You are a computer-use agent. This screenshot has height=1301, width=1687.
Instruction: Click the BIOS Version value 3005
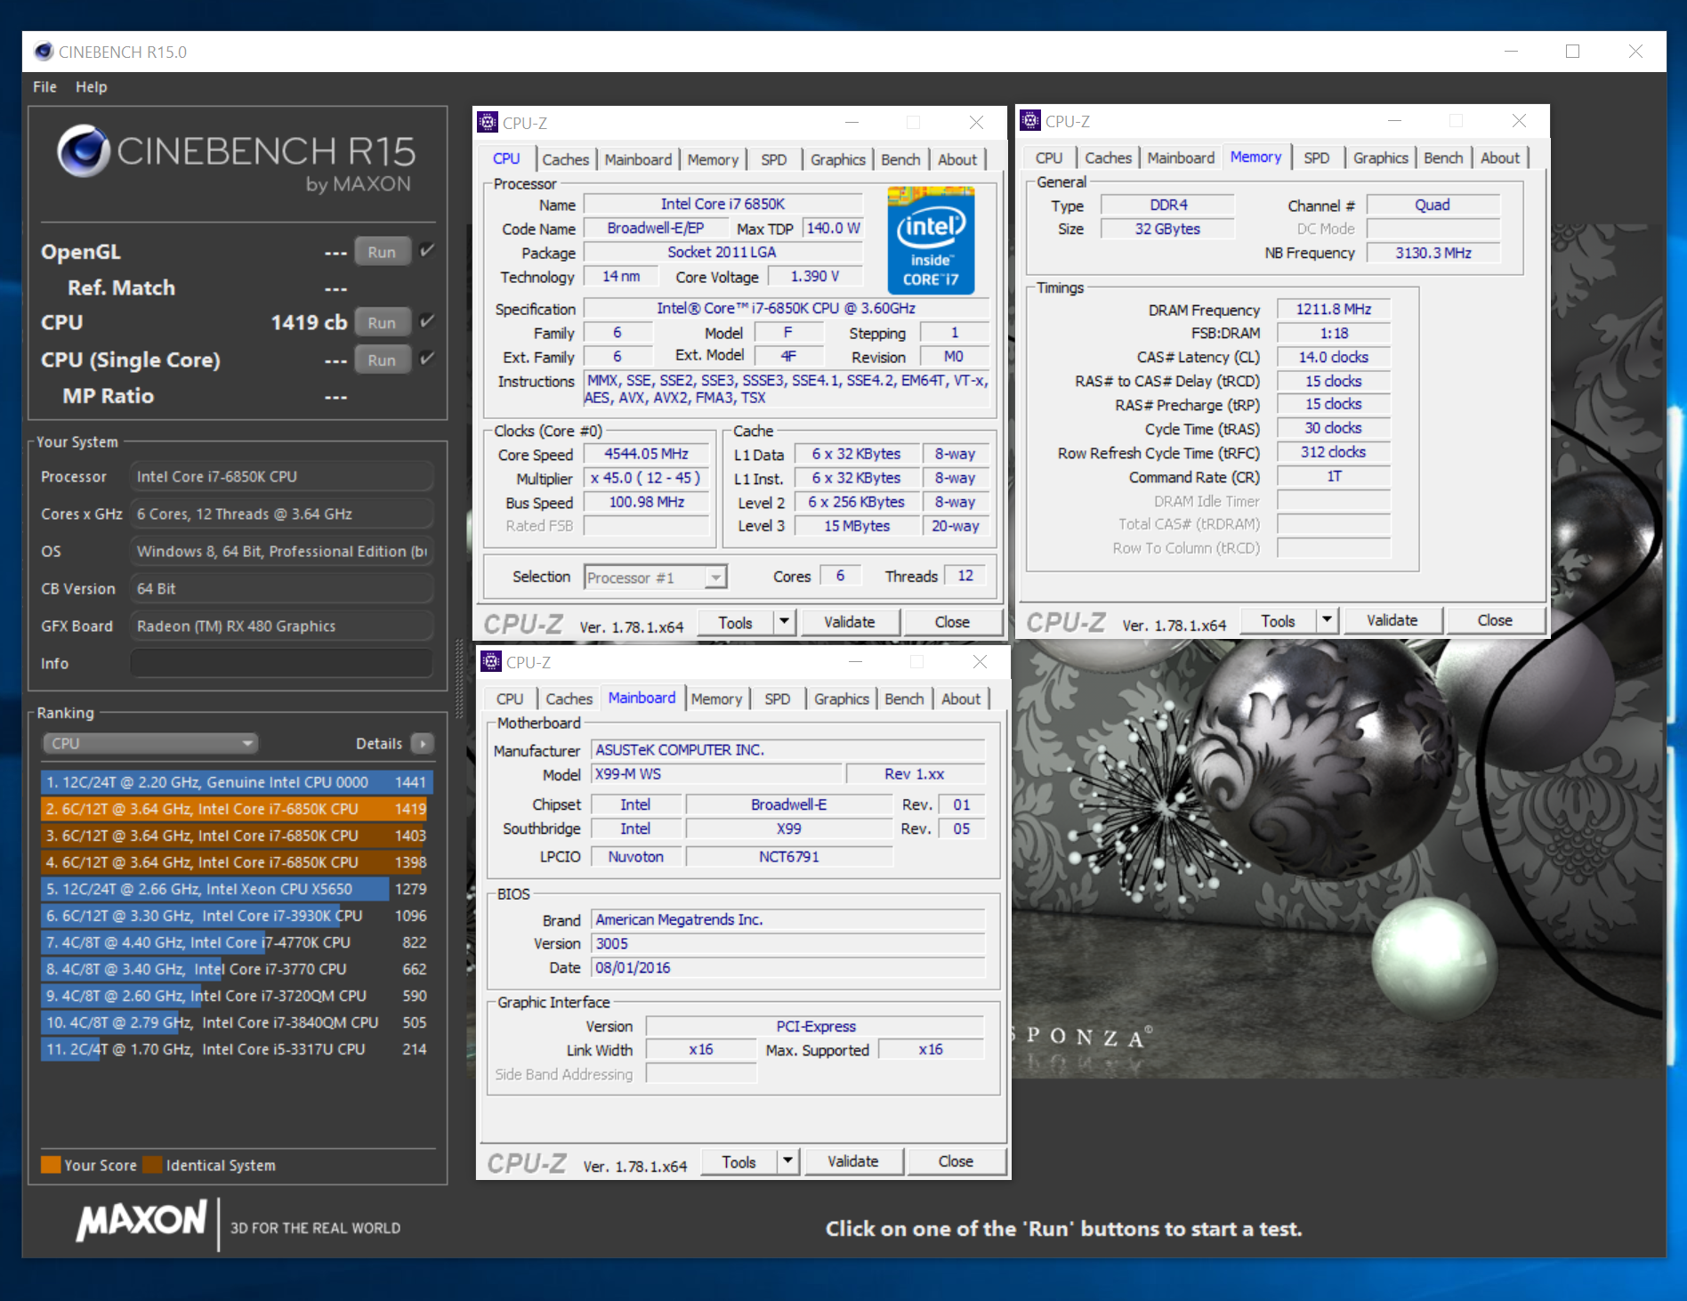pos(788,943)
